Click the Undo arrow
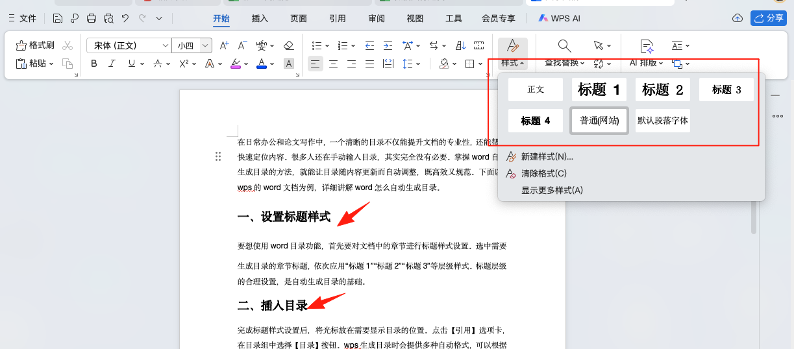Image resolution: width=794 pixels, height=349 pixels. click(x=125, y=18)
